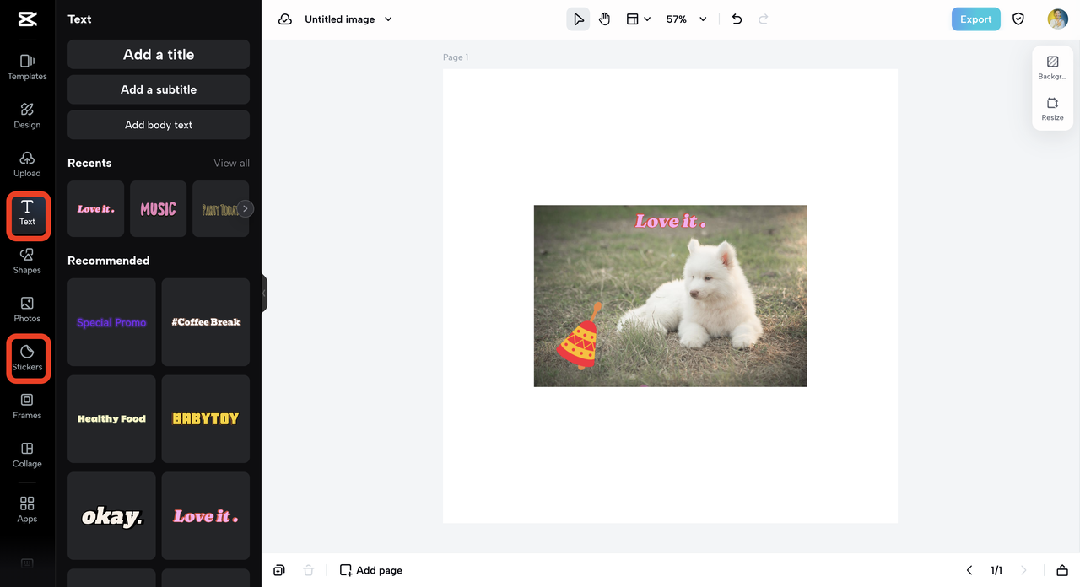Open the user profile avatar
The width and height of the screenshot is (1080, 587).
pyautogui.click(x=1057, y=19)
